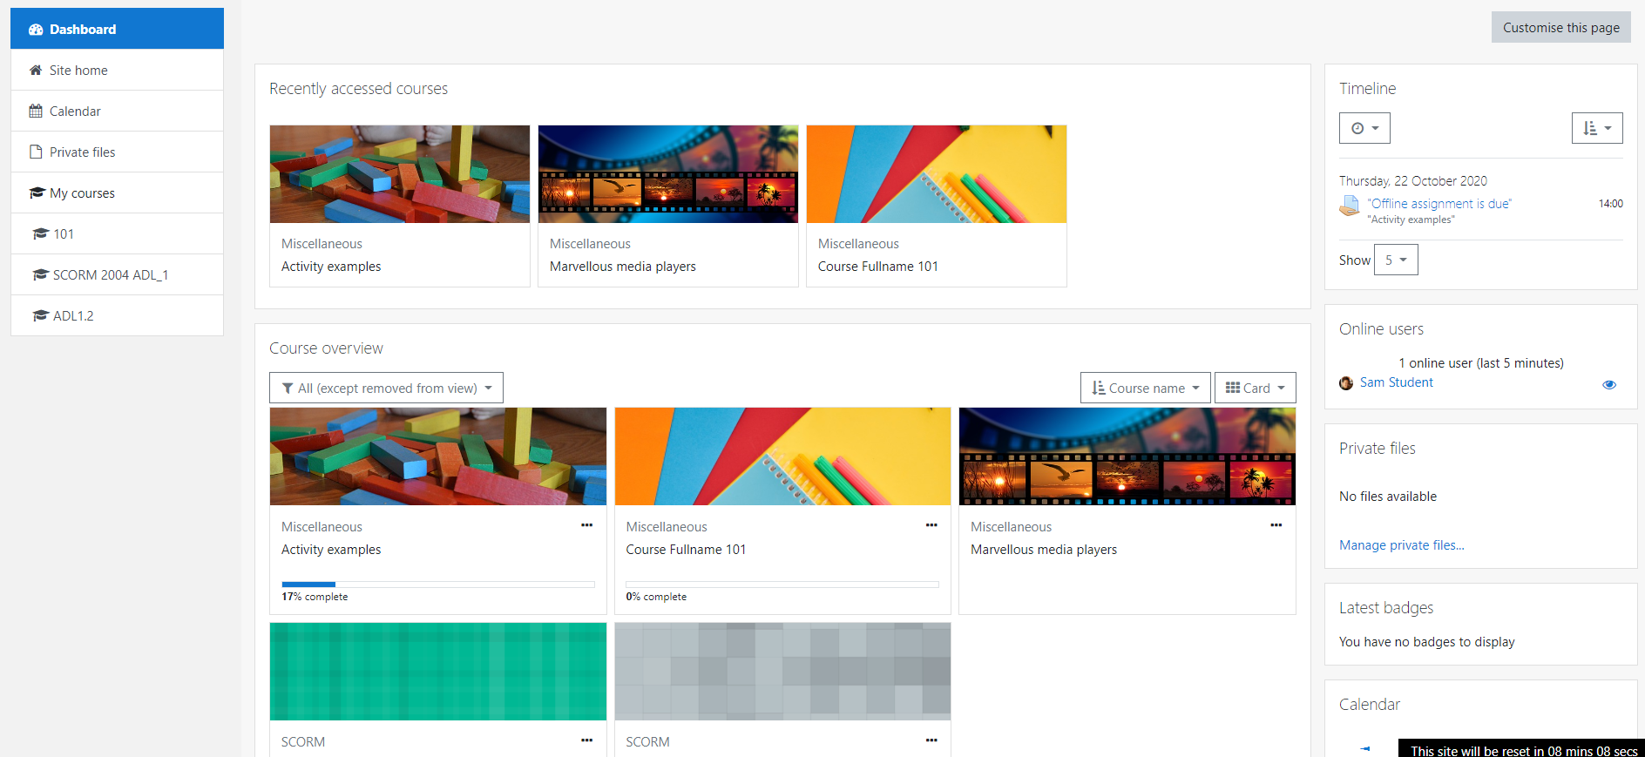Click the 14:00 due time in Timeline
Image resolution: width=1645 pixels, height=757 pixels.
point(1611,204)
